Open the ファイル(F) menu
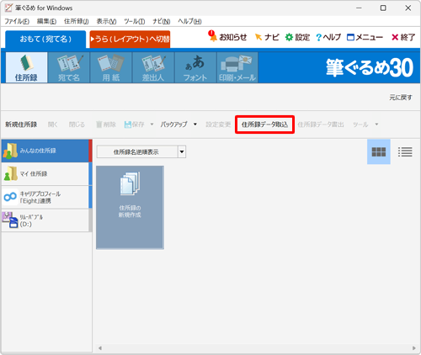 (17, 21)
